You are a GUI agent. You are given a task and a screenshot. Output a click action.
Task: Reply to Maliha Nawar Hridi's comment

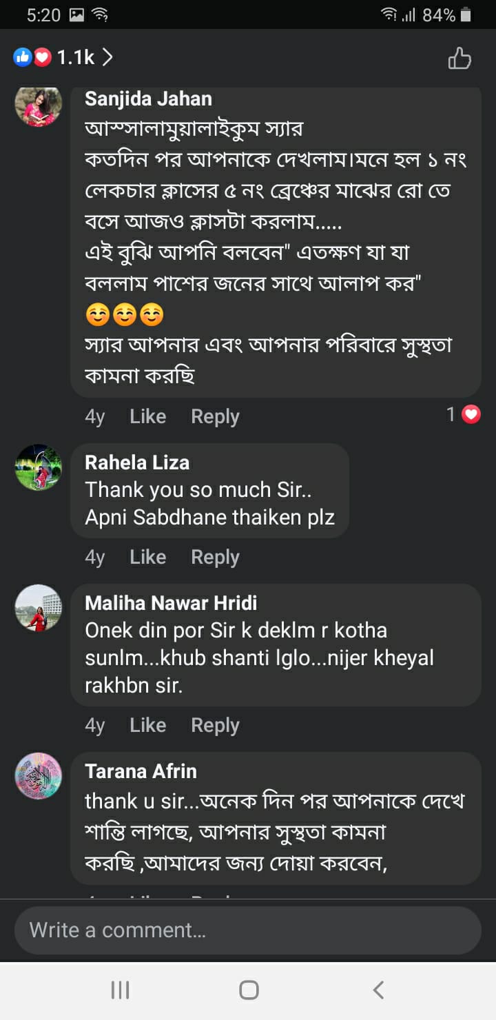click(215, 725)
